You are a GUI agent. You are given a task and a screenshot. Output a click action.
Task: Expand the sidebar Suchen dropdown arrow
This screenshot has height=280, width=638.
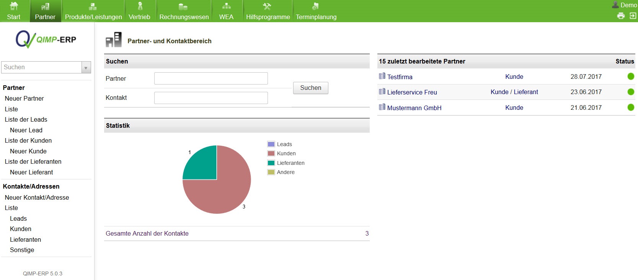point(86,68)
